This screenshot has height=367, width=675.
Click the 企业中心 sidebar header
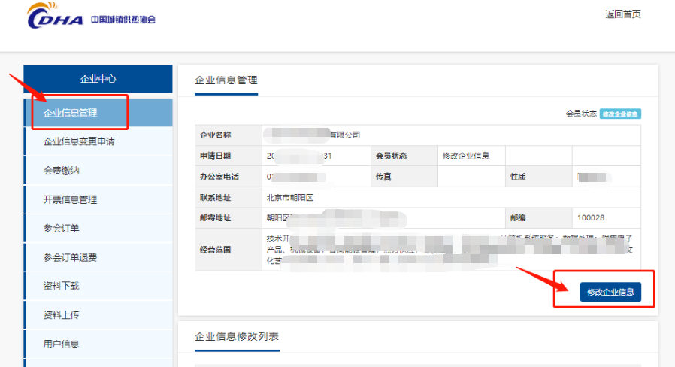coord(98,79)
